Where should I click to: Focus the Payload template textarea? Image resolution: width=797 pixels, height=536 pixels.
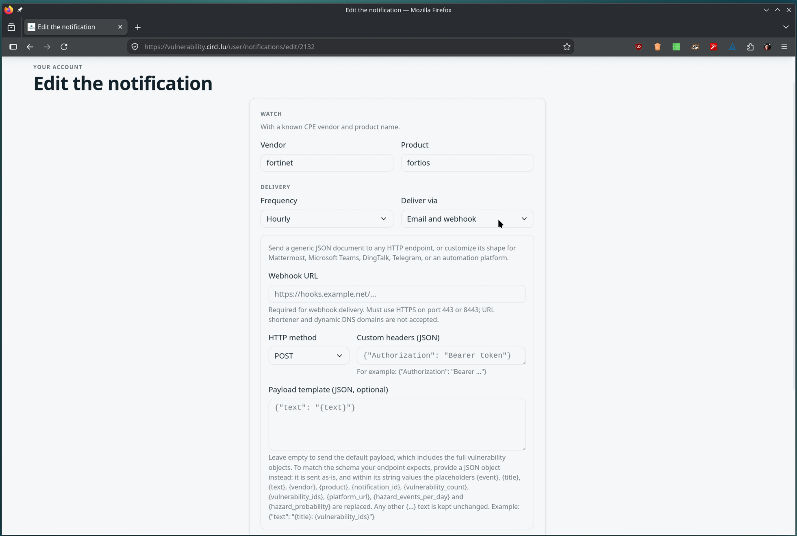[x=397, y=425]
